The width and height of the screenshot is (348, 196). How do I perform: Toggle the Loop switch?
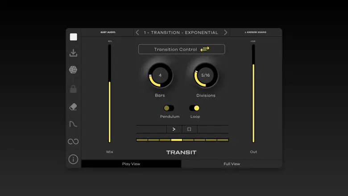point(195,108)
